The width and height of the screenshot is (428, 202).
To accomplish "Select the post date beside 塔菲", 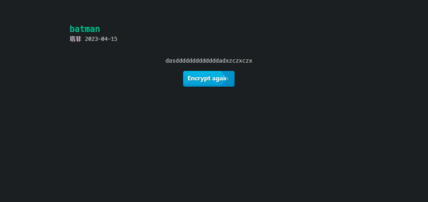I will (101, 39).
